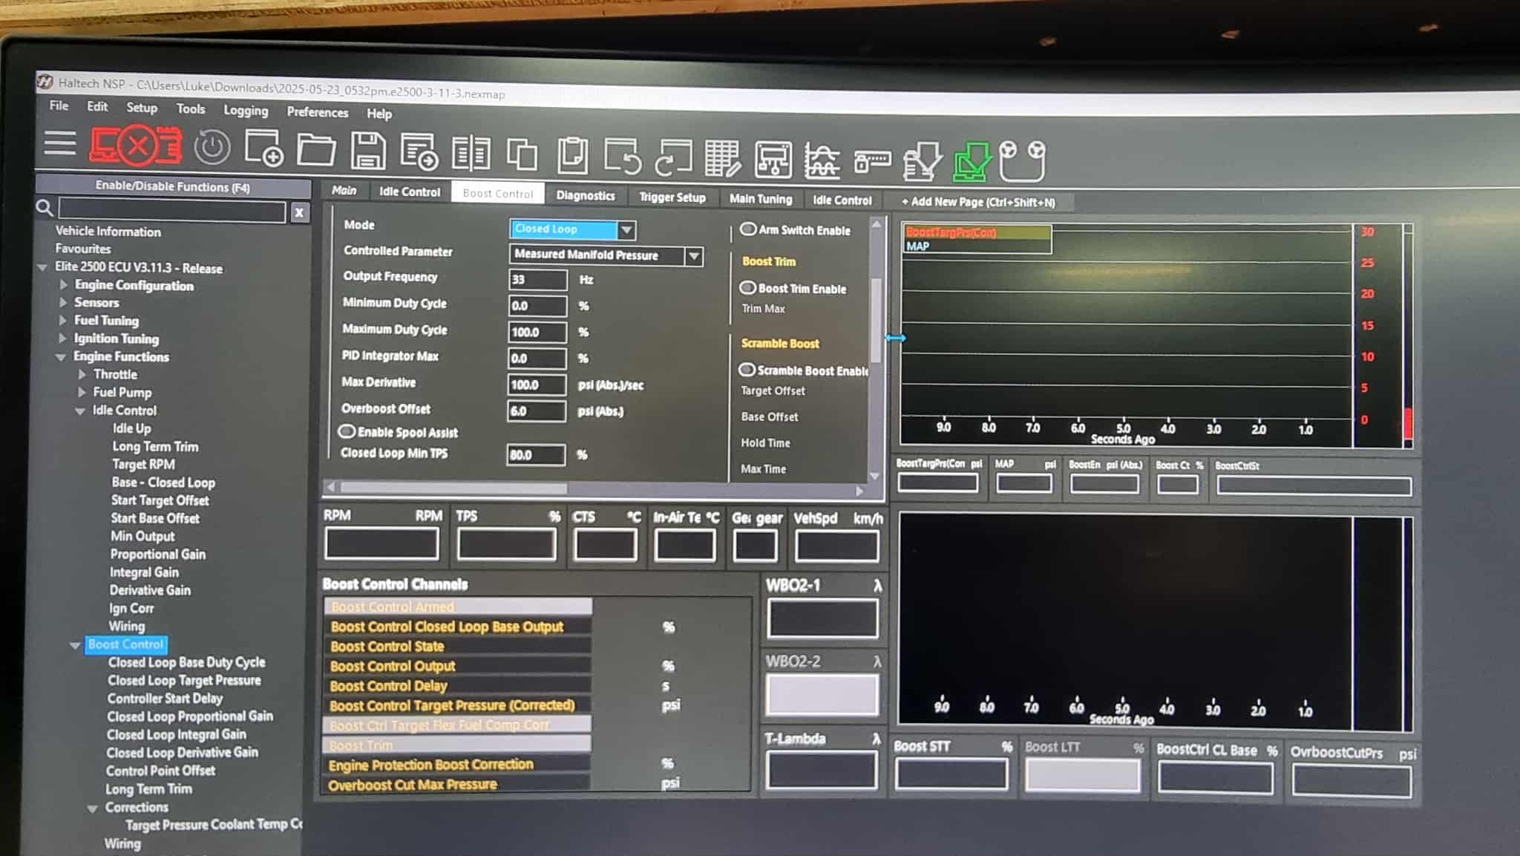The height and width of the screenshot is (856, 1520).
Task: Open the Mode Closed Loop dropdown
Action: pos(626,230)
